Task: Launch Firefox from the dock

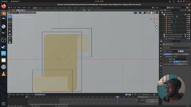Action: (x=4, y=6)
